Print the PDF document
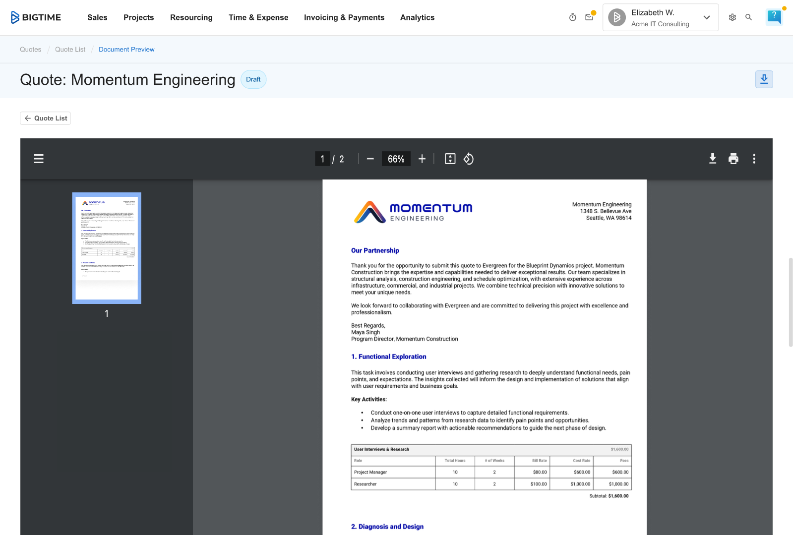The height and width of the screenshot is (535, 793). (733, 159)
